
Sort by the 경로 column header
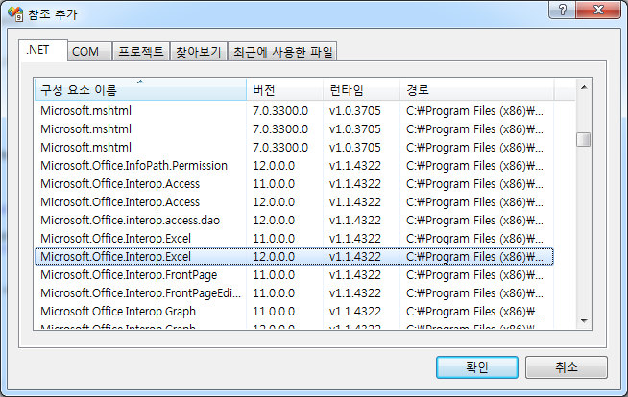point(477,90)
